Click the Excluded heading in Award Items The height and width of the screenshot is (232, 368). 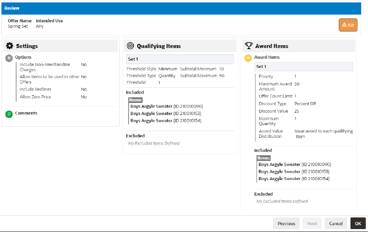click(x=263, y=194)
